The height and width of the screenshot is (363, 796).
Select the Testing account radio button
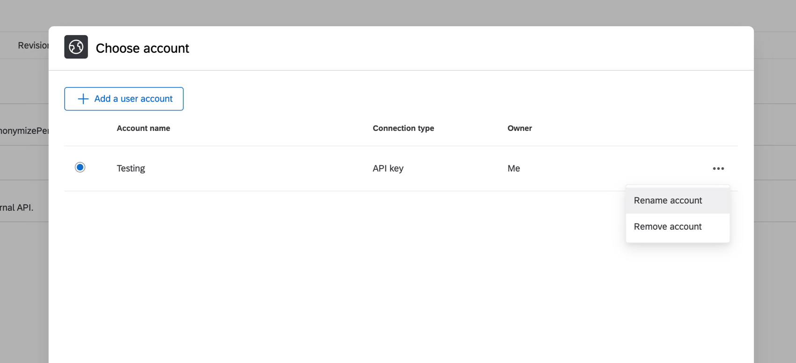(x=80, y=167)
